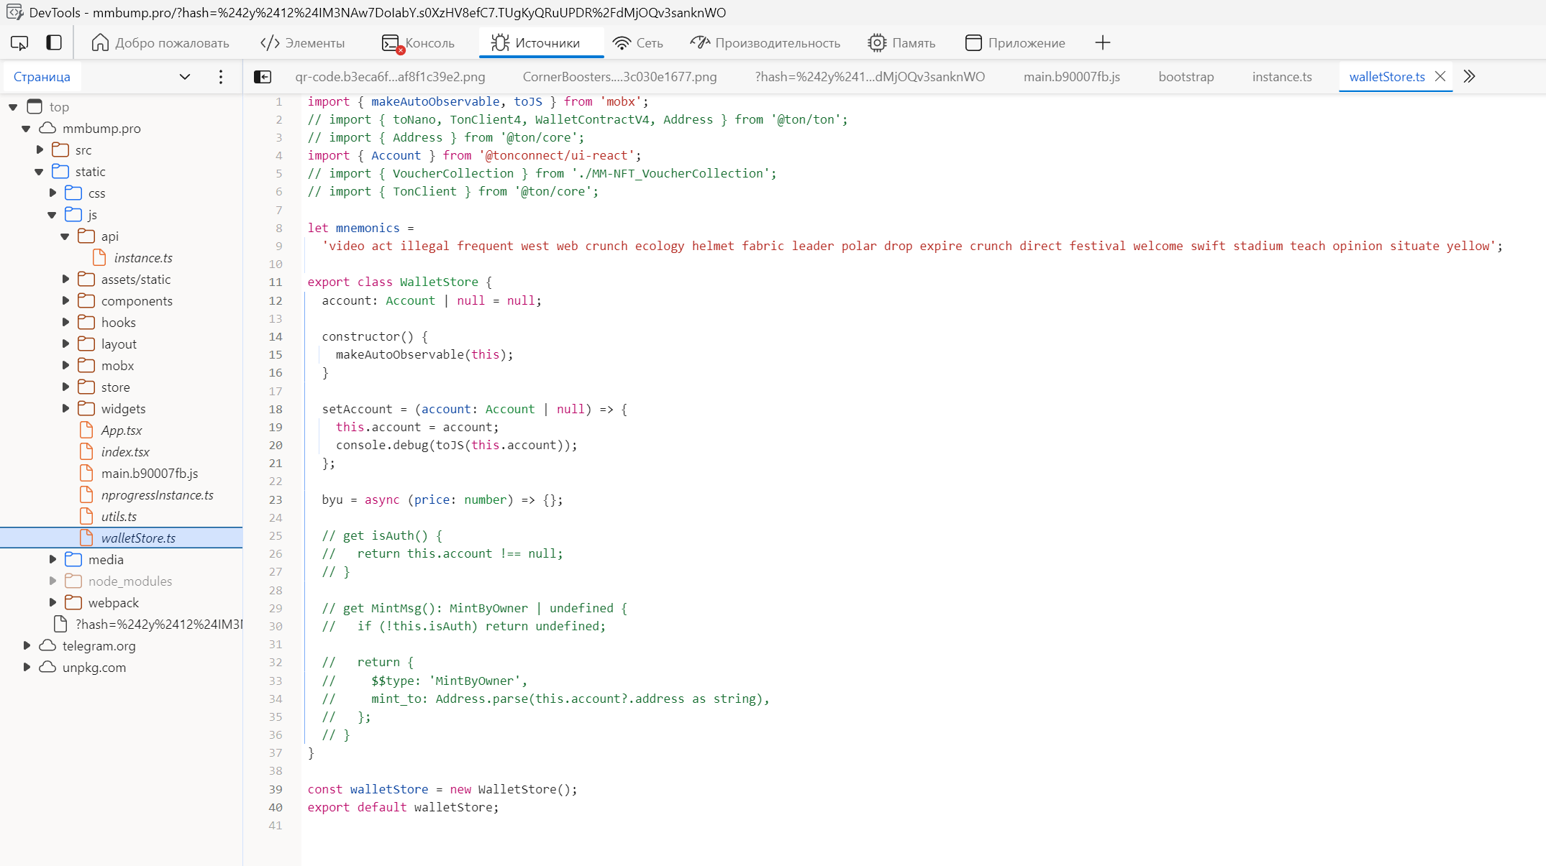Viewport: 1546px width, 866px height.
Task: Toggle the hide navigator sidebar icon
Action: [x=263, y=77]
